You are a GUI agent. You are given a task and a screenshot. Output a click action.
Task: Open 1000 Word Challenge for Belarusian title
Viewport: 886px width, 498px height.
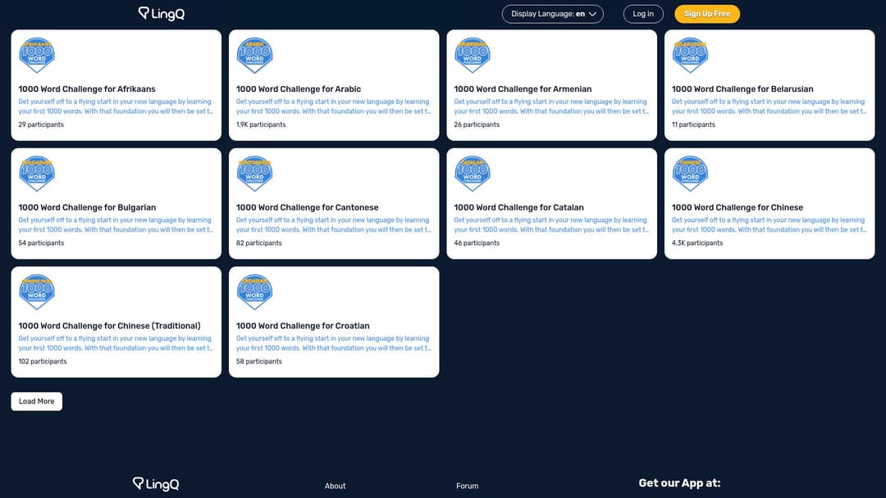pos(742,89)
